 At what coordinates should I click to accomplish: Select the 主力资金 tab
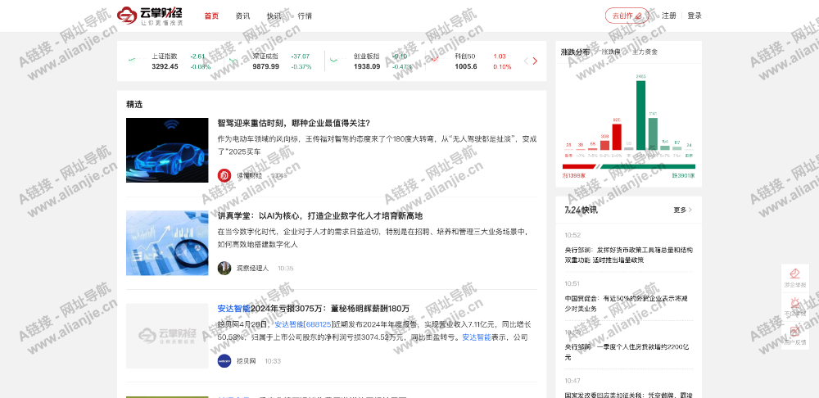click(x=645, y=52)
